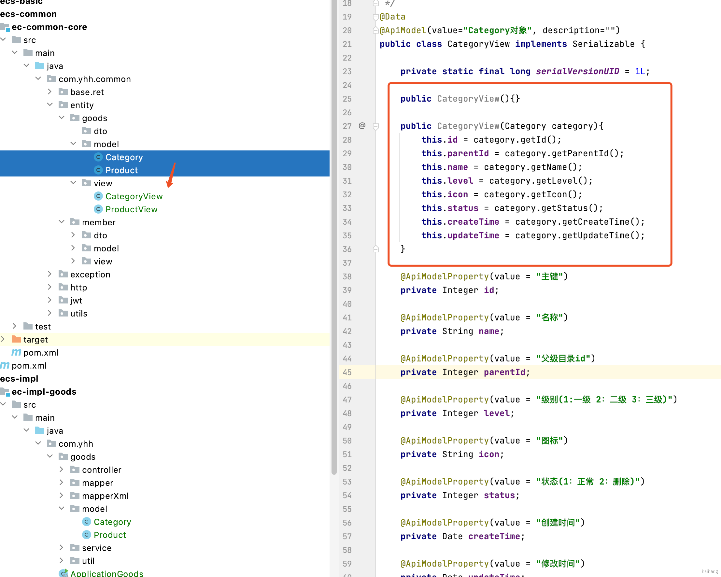Open root pom.xml of ecs-common
This screenshot has height=577, width=721.
coord(29,365)
